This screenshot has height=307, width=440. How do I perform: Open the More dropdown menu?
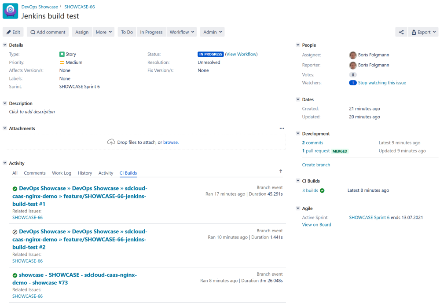(x=104, y=32)
